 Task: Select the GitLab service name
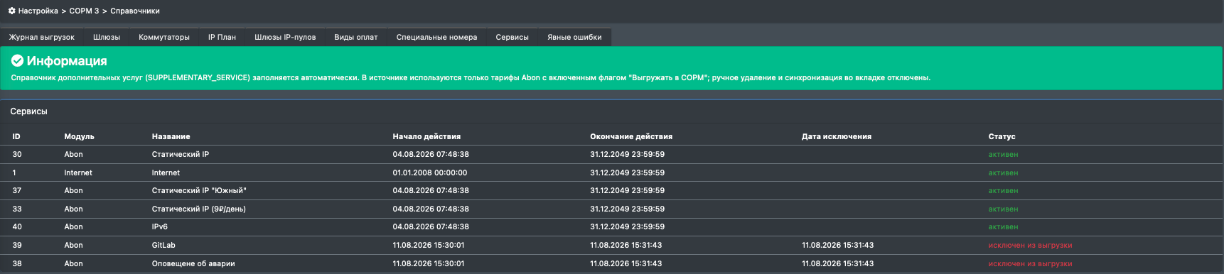[163, 245]
